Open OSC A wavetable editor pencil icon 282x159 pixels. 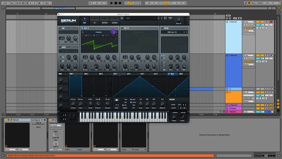(x=116, y=38)
